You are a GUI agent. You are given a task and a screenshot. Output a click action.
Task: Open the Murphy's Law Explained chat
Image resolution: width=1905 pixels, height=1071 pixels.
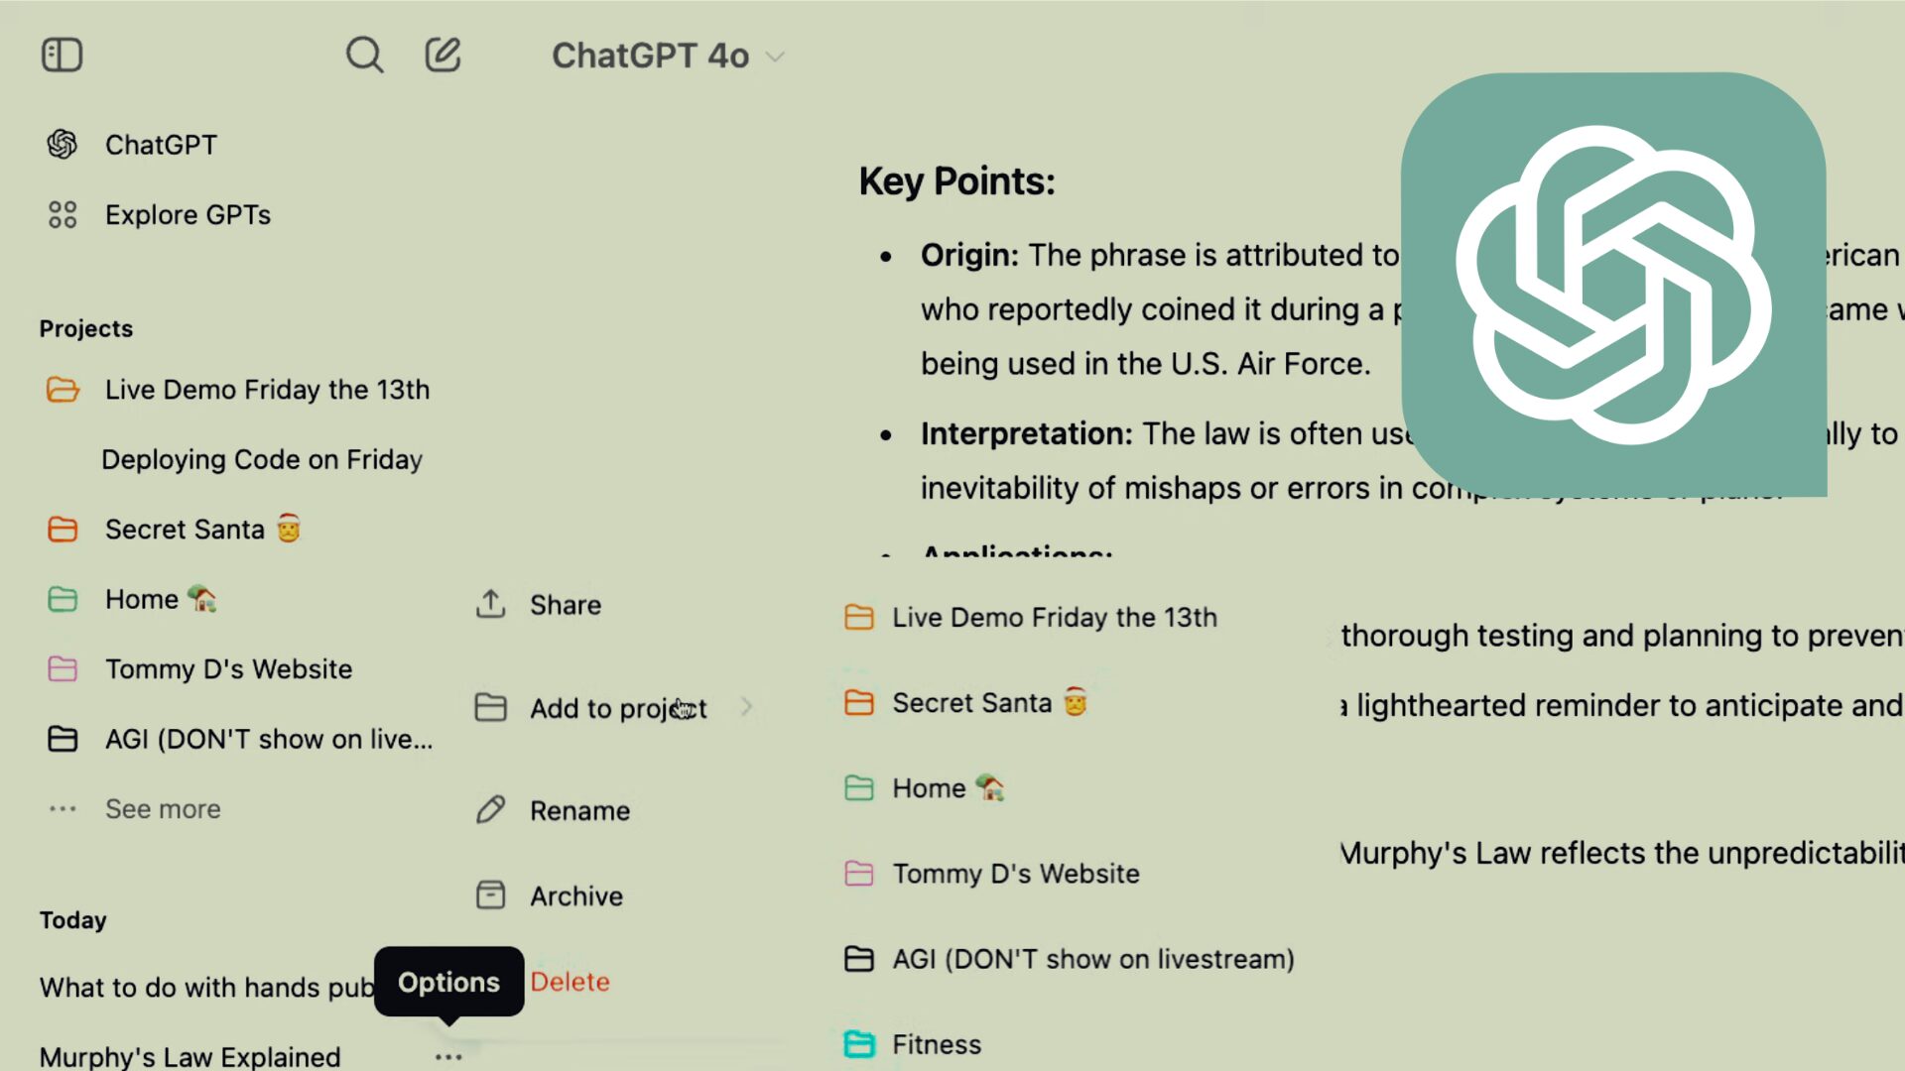point(190,1056)
